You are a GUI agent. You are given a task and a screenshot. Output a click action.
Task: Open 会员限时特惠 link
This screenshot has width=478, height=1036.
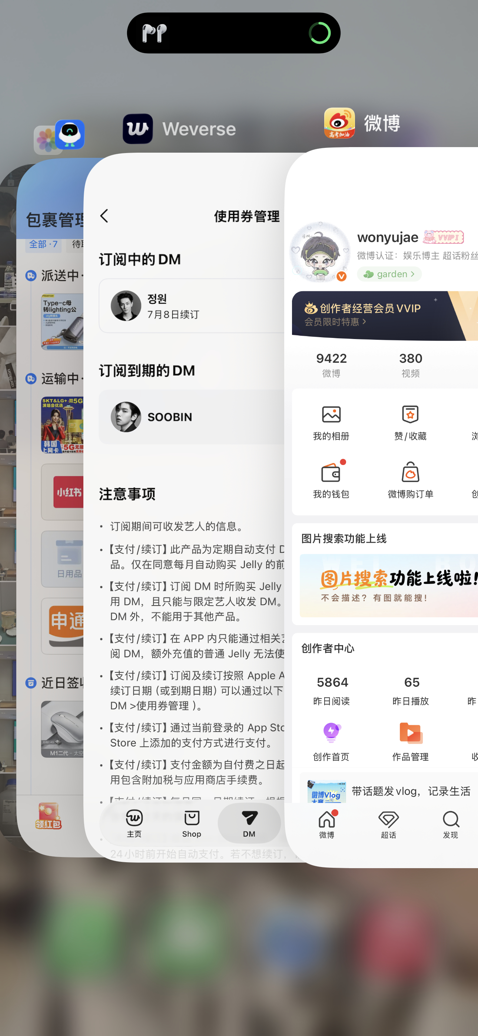[x=335, y=322]
